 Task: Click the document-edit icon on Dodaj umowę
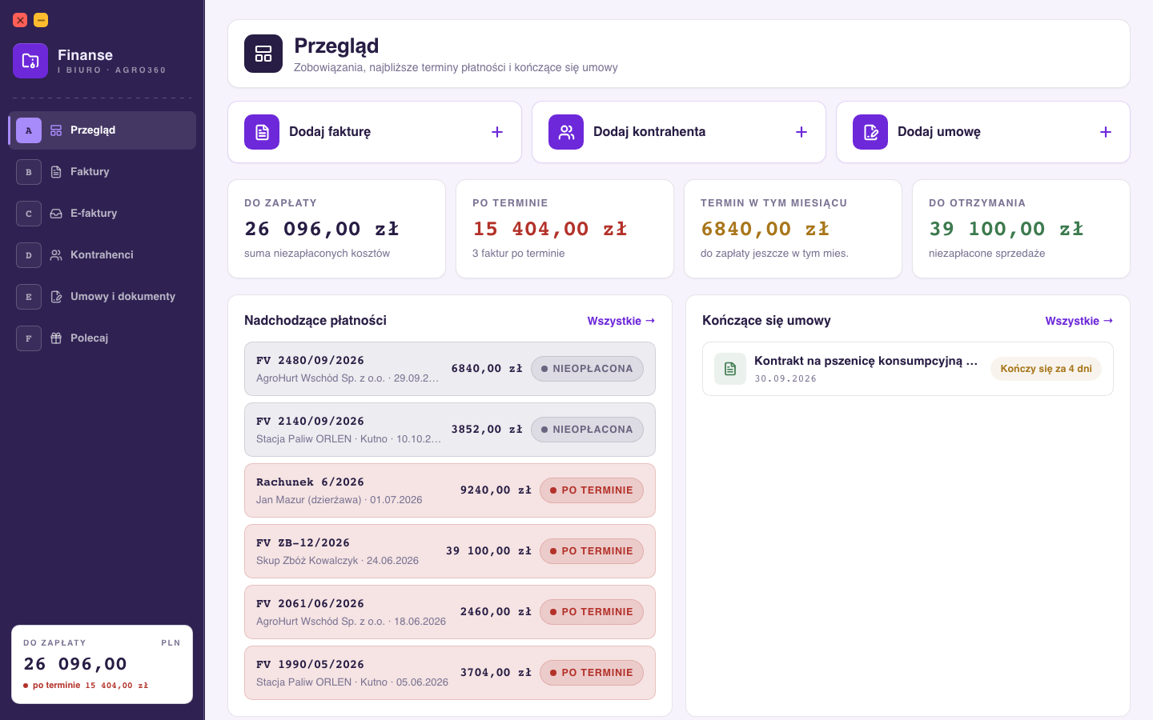[x=870, y=132]
